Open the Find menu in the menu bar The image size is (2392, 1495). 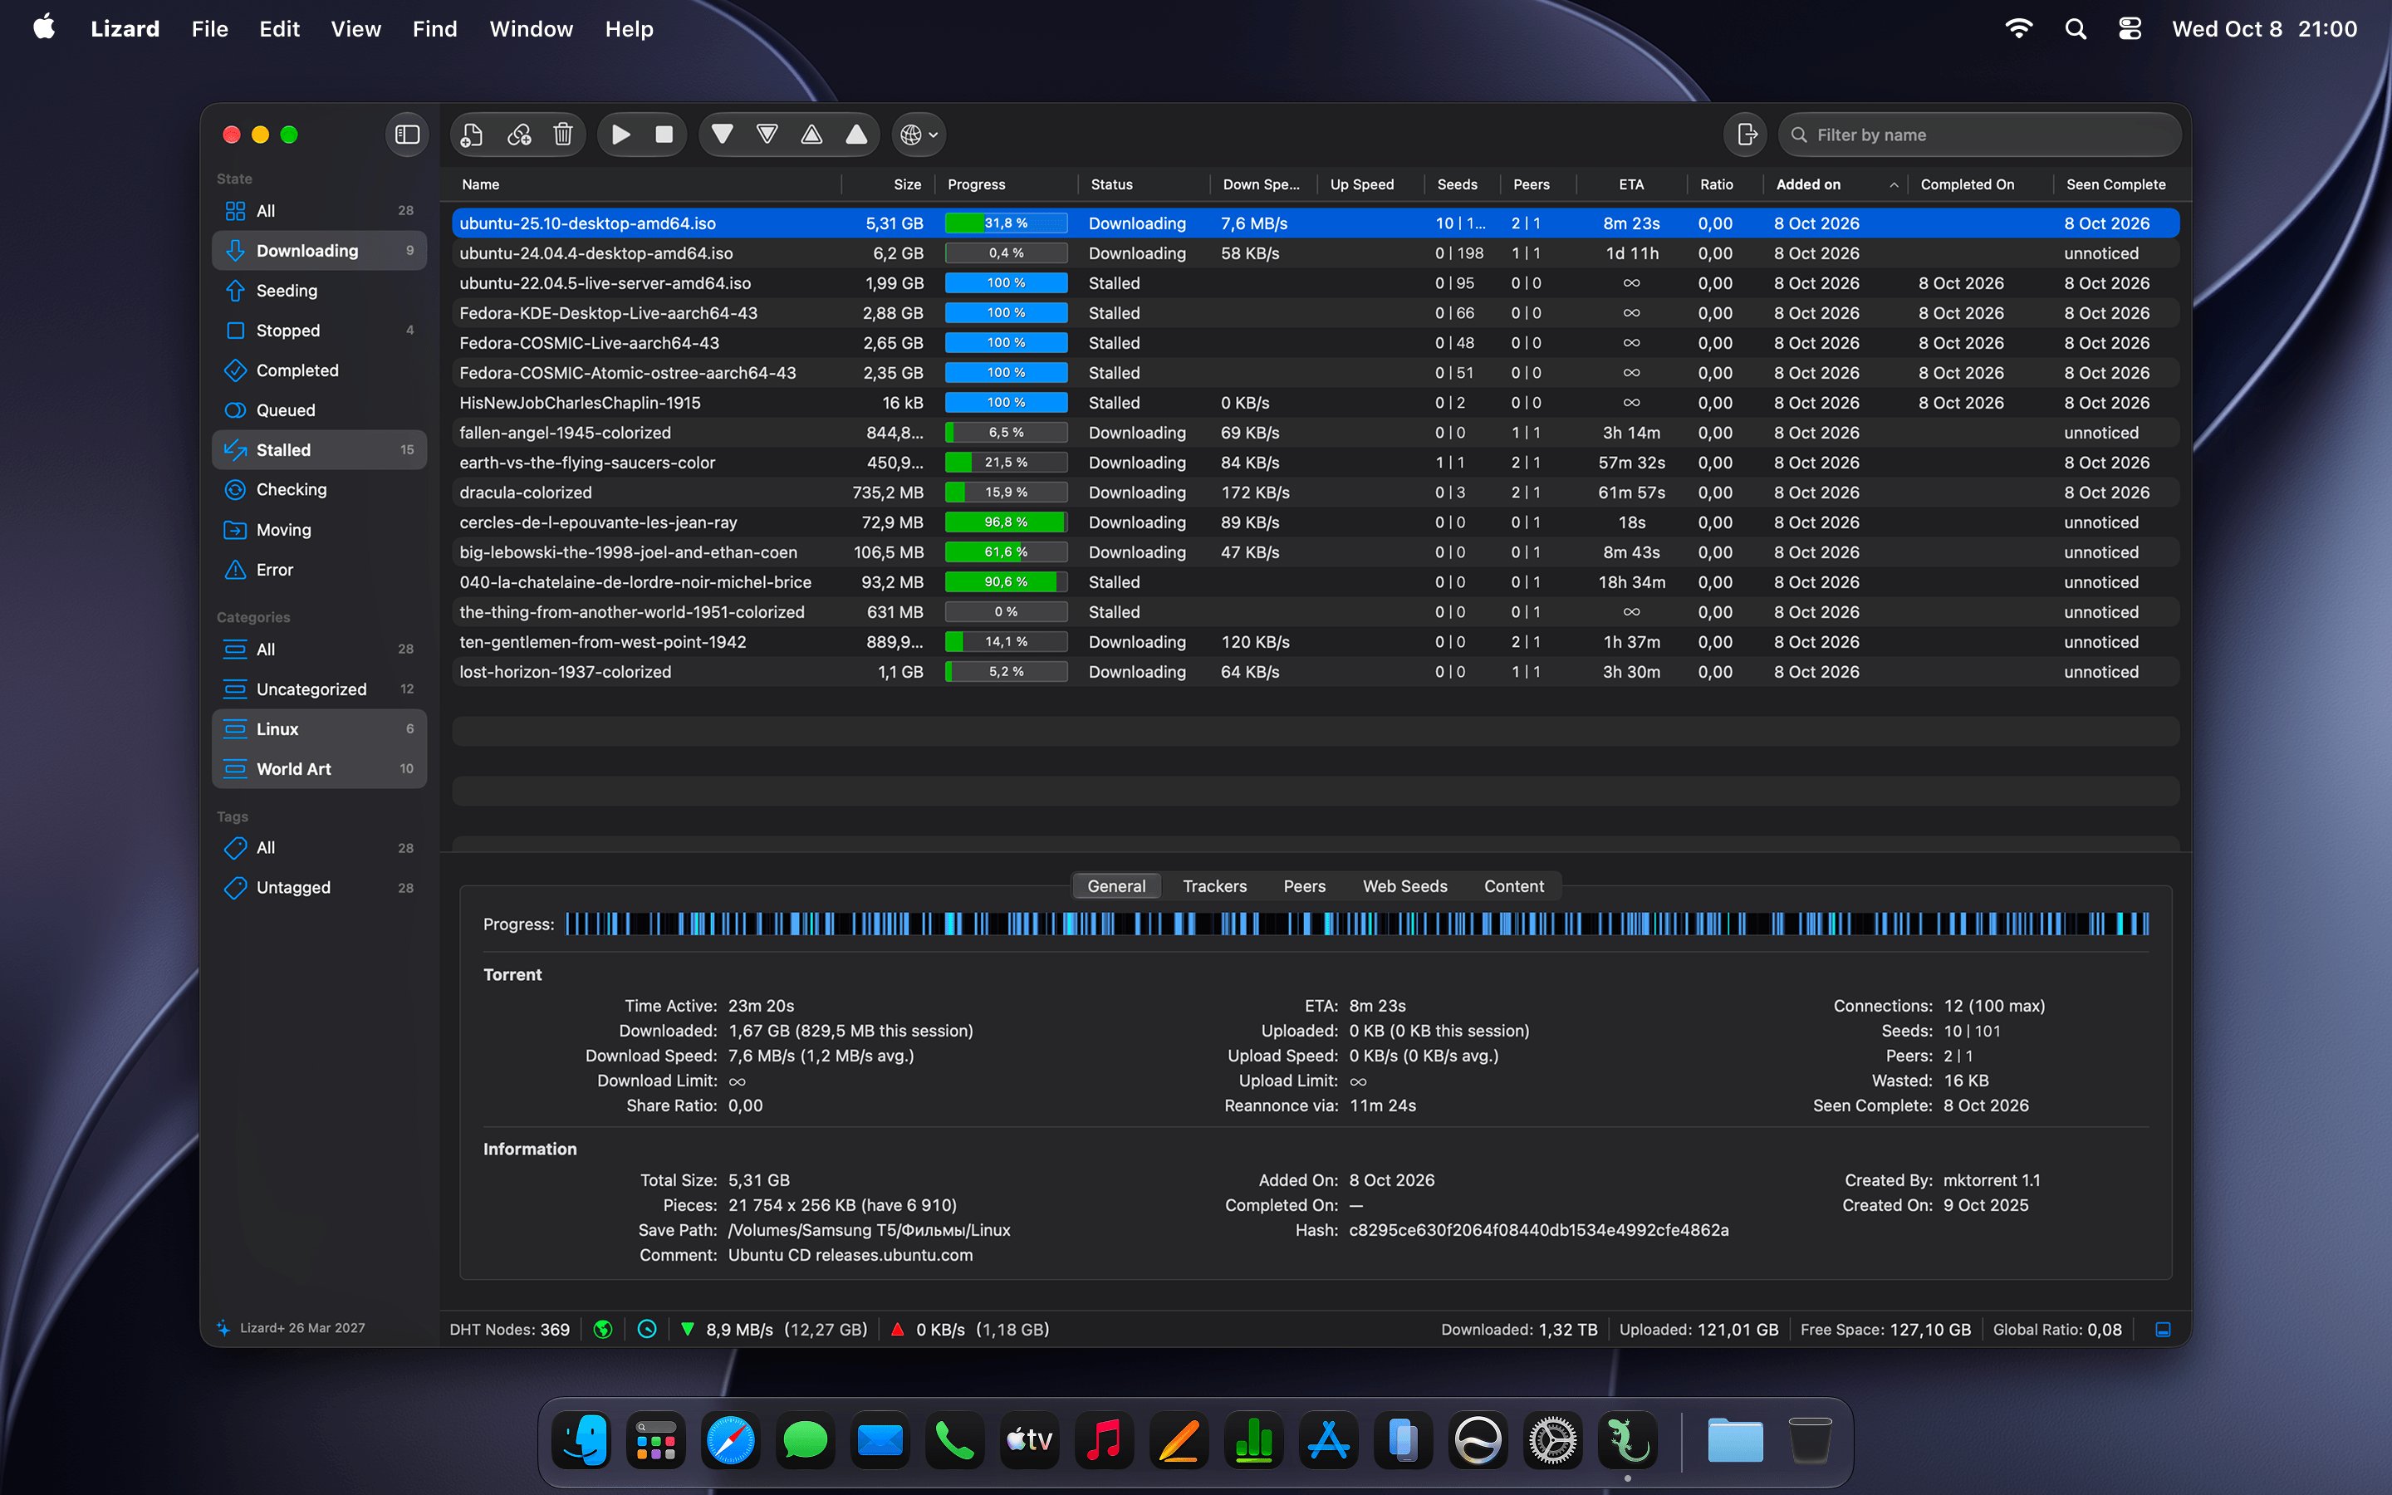click(435, 29)
